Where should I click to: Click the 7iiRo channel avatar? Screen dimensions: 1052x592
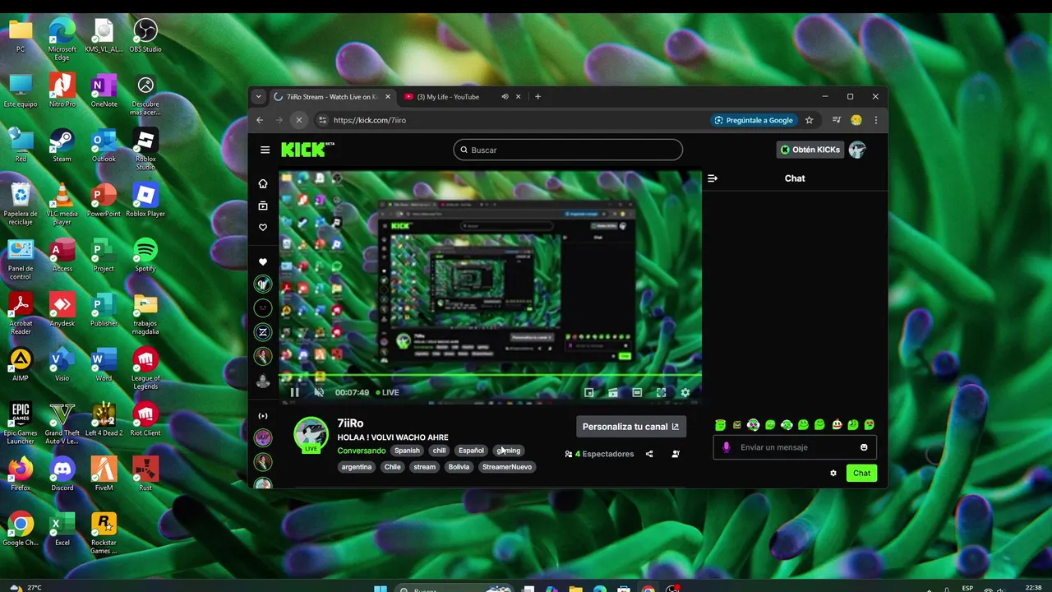tap(311, 434)
